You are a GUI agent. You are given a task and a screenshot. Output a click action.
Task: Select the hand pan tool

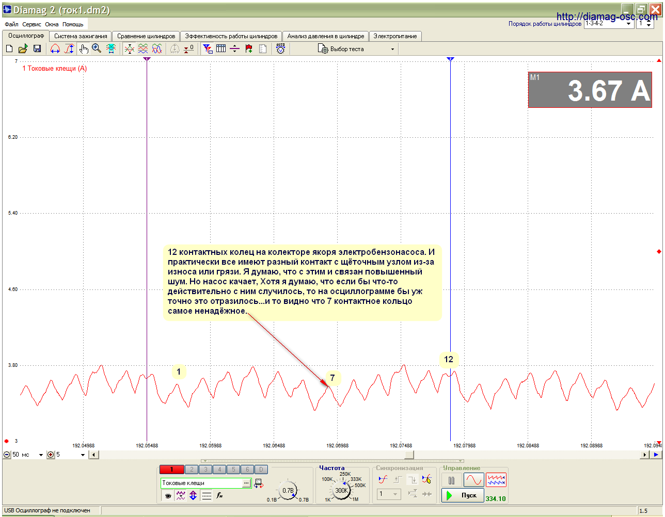tap(84, 49)
